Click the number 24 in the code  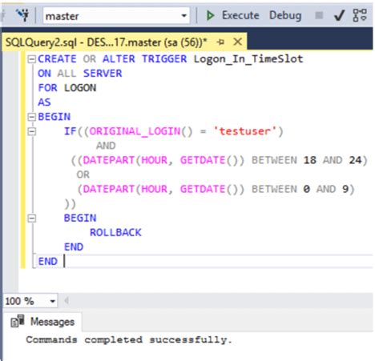356,160
